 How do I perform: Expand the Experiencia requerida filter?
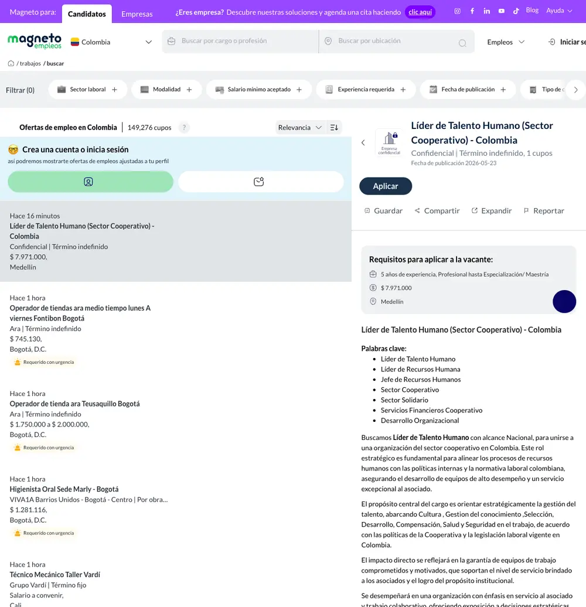point(366,90)
